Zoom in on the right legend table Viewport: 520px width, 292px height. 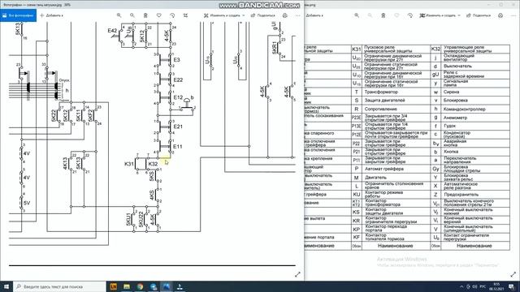[x=357, y=15]
